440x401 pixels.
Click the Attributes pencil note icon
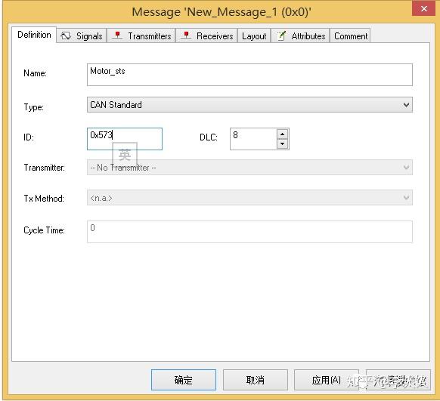click(281, 35)
